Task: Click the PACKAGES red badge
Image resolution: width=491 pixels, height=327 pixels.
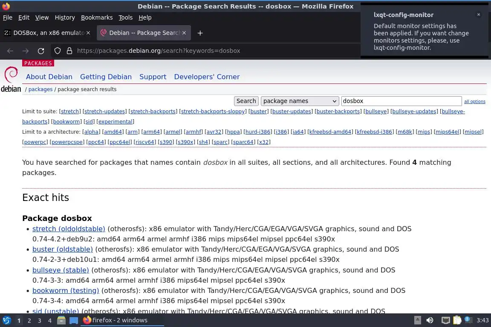Action: (38, 63)
